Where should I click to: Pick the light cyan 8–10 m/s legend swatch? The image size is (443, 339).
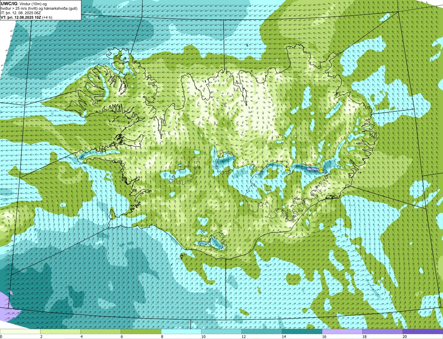click(181, 331)
